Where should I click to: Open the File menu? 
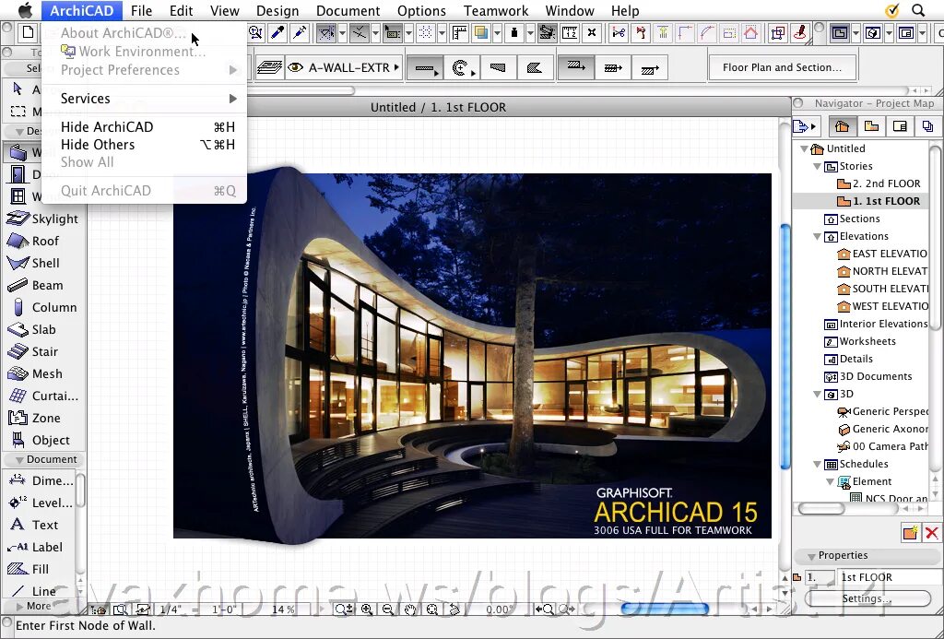[141, 10]
